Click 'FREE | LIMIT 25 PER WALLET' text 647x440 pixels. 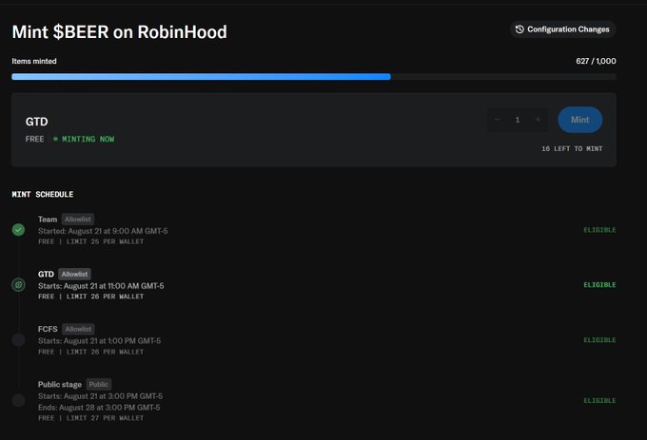pyautogui.click(x=90, y=241)
